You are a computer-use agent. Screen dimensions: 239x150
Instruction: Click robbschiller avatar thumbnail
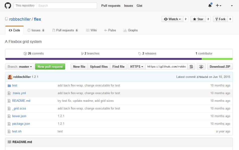pos(10,77)
